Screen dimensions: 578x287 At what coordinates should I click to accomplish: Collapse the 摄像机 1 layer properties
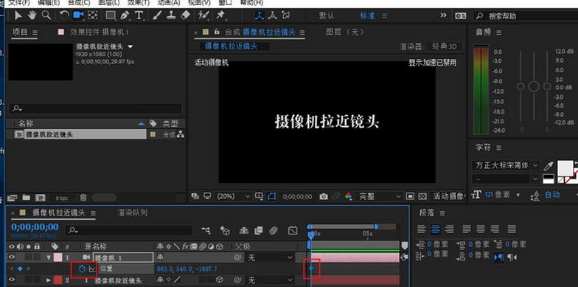tap(49, 257)
